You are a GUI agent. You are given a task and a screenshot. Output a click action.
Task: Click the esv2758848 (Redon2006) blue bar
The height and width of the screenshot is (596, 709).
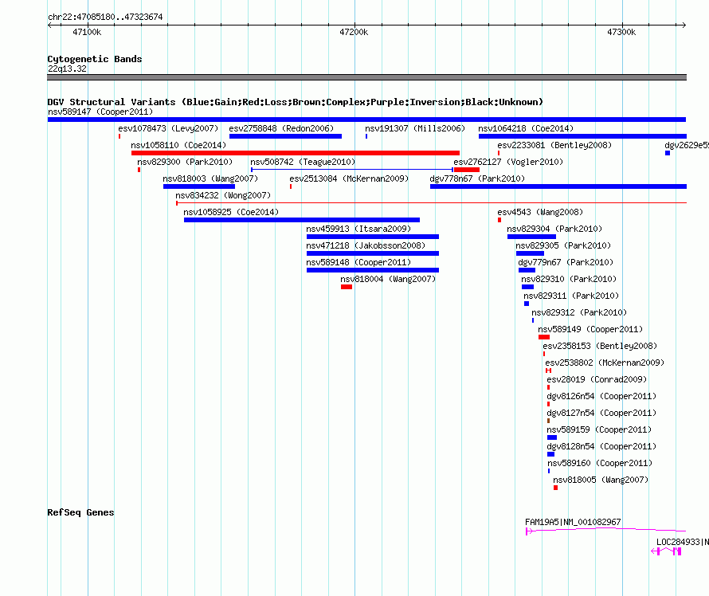point(285,136)
